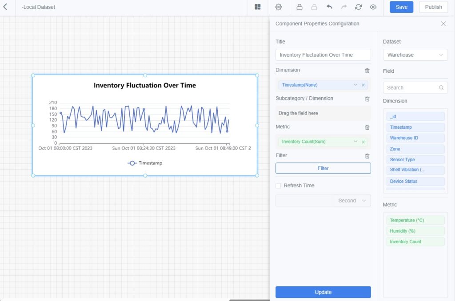Expand the Warehouse dataset dropdown
Screen dimensions: 455x301
[x=415, y=55]
